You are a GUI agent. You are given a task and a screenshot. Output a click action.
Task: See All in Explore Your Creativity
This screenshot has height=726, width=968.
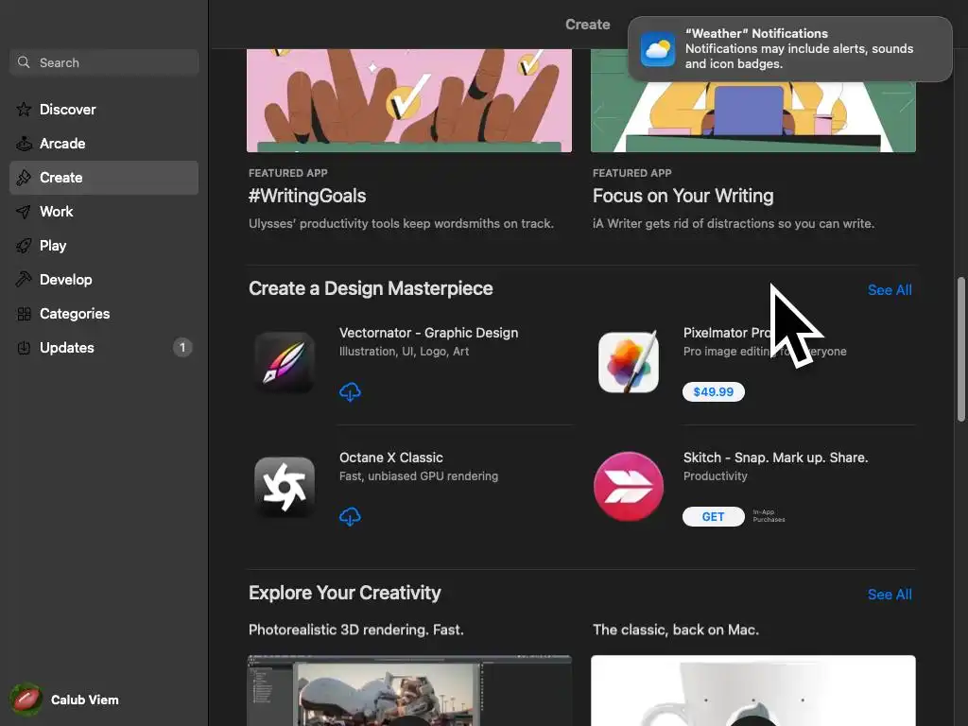(x=890, y=595)
